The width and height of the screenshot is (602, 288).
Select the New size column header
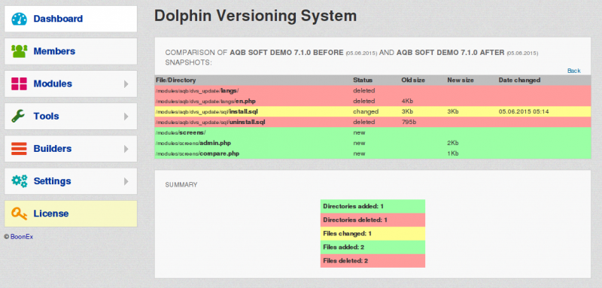[x=461, y=80]
